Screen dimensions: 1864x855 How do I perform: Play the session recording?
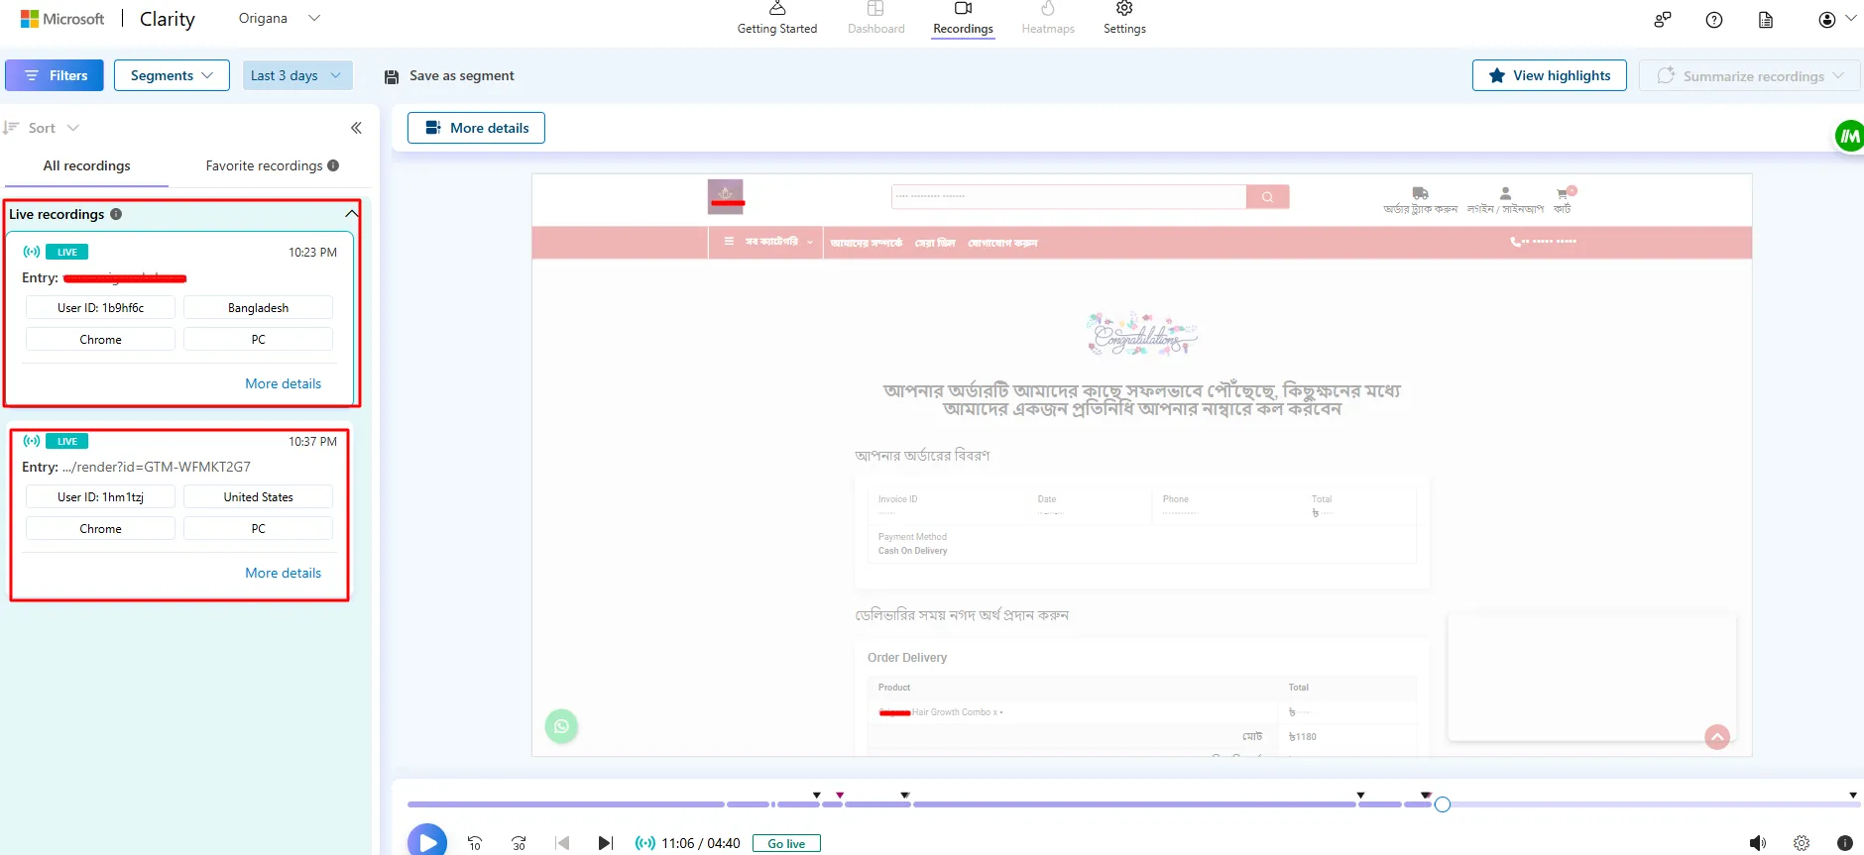coord(427,841)
